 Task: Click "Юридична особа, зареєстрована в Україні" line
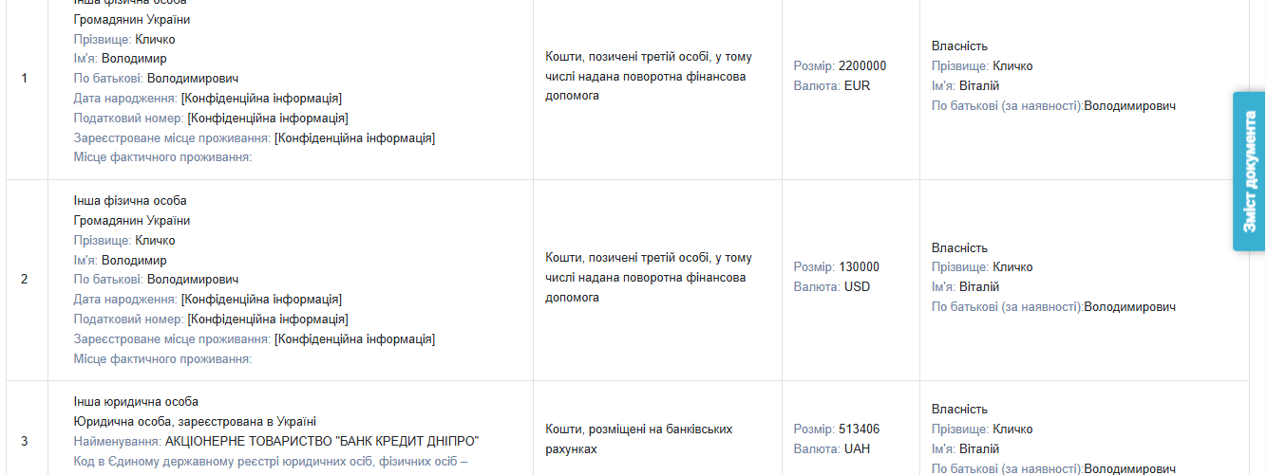pyautogui.click(x=195, y=422)
